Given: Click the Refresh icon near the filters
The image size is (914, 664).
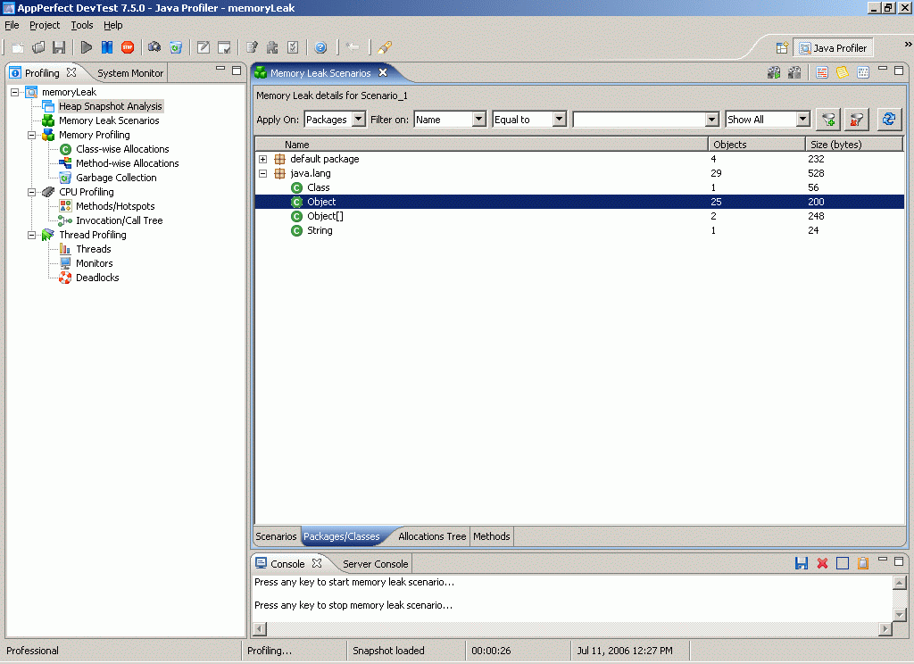Looking at the screenshot, I should tap(889, 119).
